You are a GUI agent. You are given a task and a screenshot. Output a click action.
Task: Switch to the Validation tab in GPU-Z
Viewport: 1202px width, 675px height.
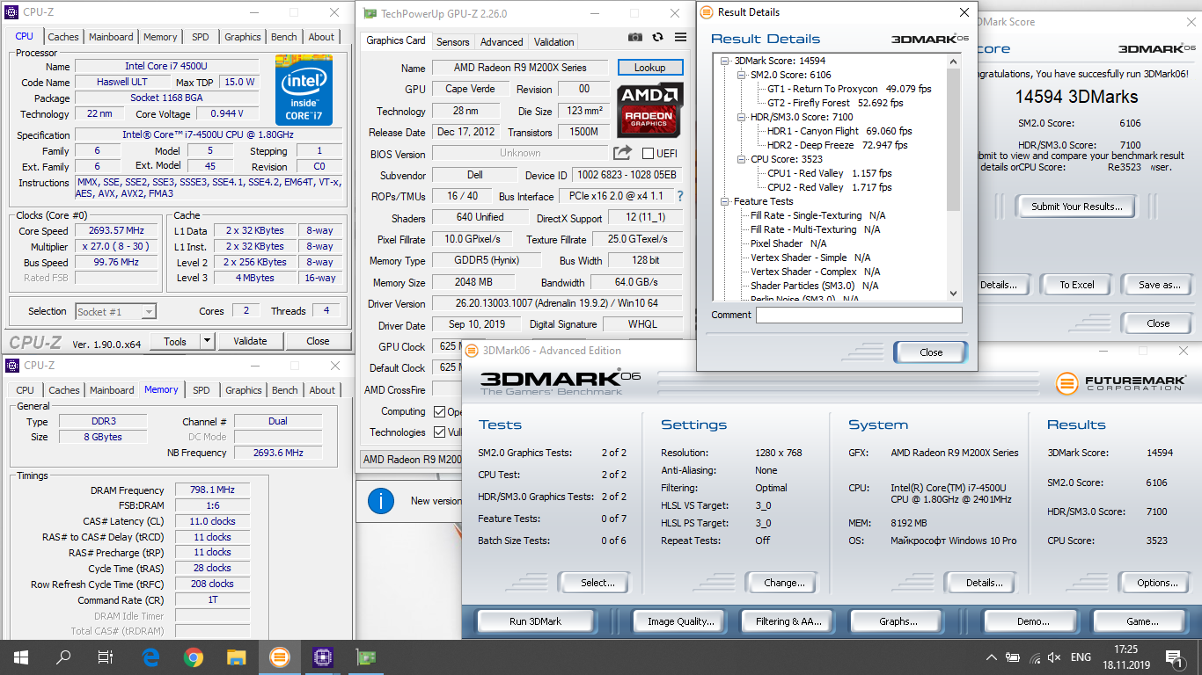[x=554, y=41]
